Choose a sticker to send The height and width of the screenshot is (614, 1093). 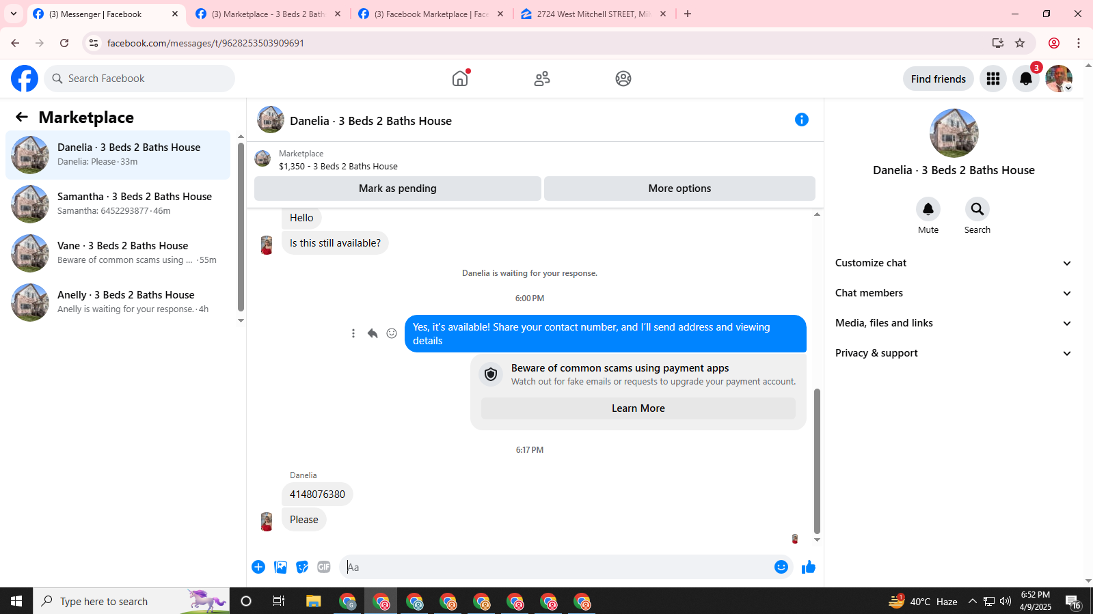[x=302, y=567]
